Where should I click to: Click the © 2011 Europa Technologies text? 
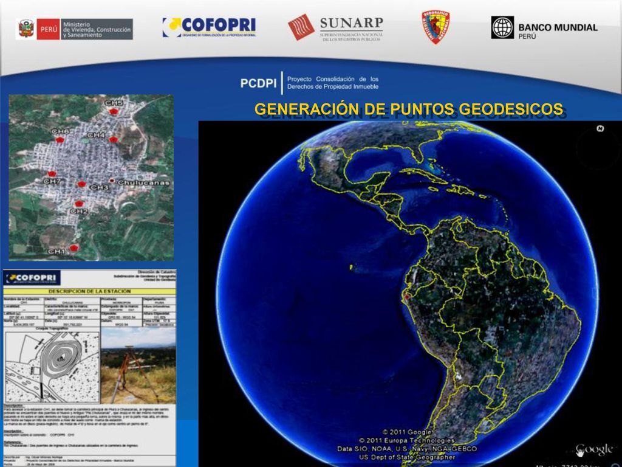tap(407, 440)
